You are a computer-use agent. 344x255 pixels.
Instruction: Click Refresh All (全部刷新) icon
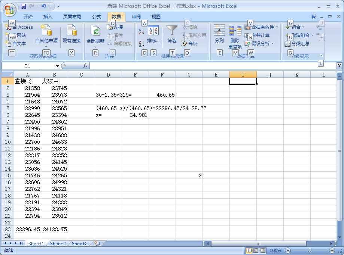point(95,35)
